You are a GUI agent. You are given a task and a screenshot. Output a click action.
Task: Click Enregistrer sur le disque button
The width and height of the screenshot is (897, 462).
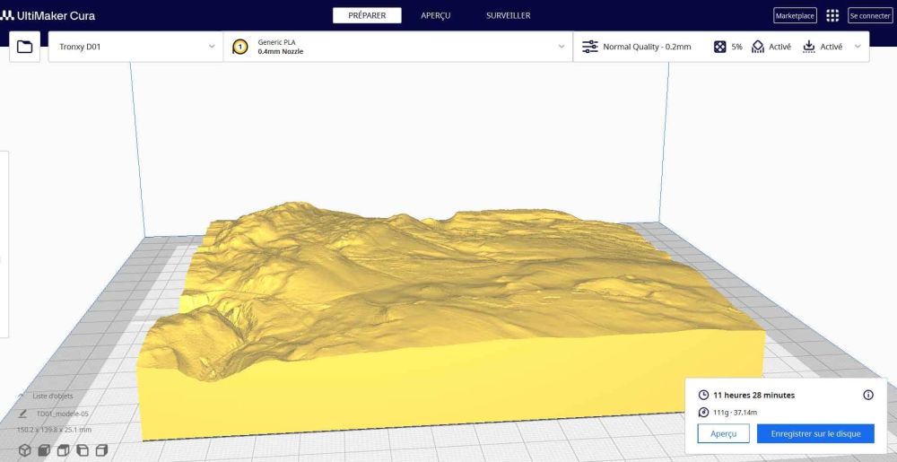[x=815, y=433]
